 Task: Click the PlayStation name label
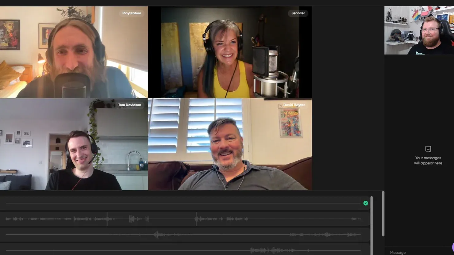(132, 13)
